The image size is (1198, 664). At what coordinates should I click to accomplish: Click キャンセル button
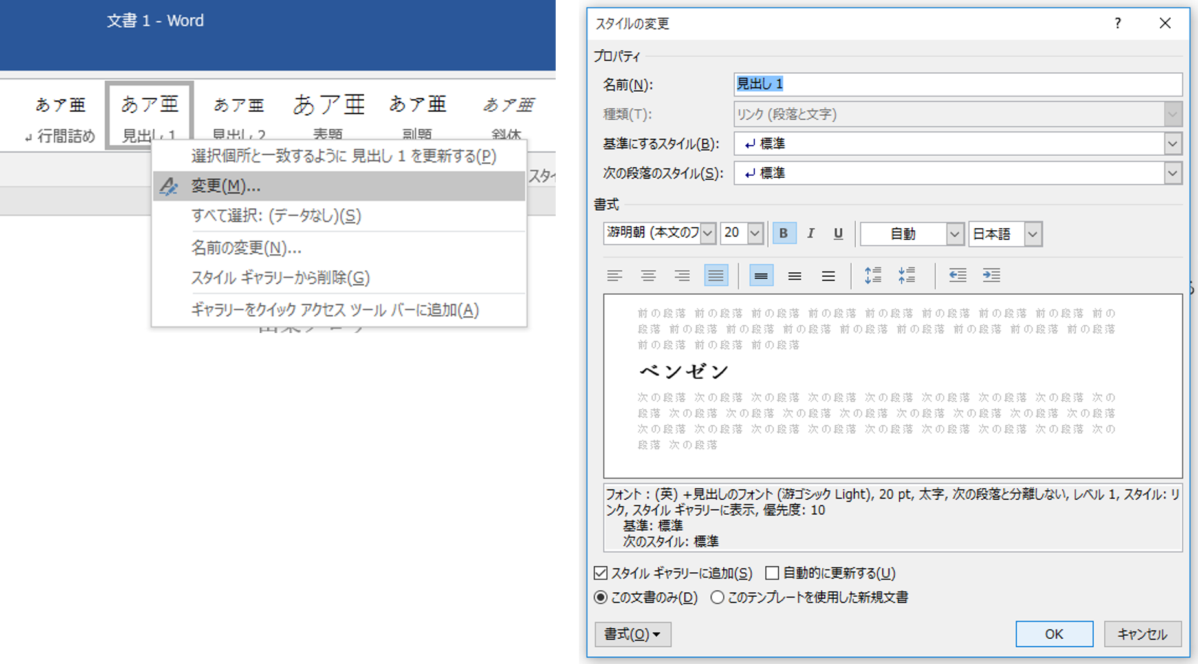[1142, 634]
